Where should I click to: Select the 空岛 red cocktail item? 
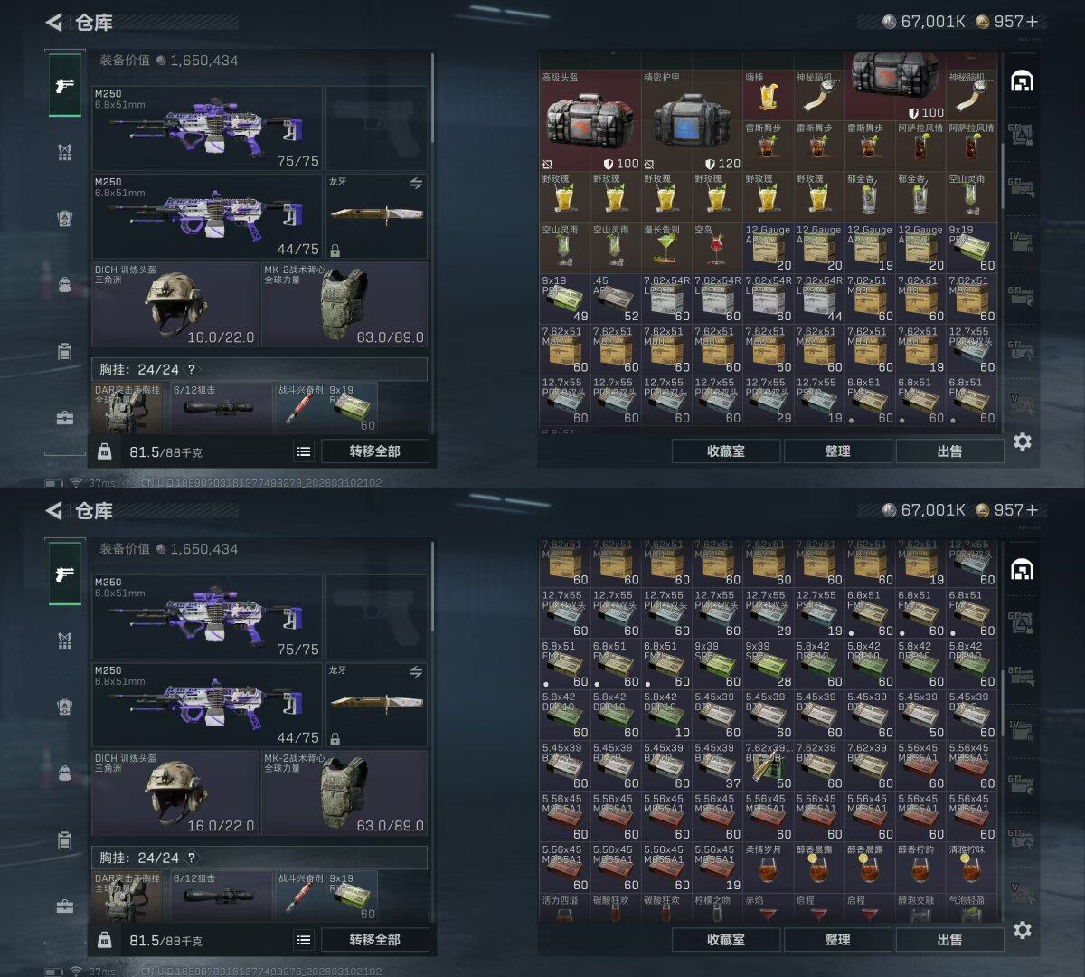click(x=717, y=248)
